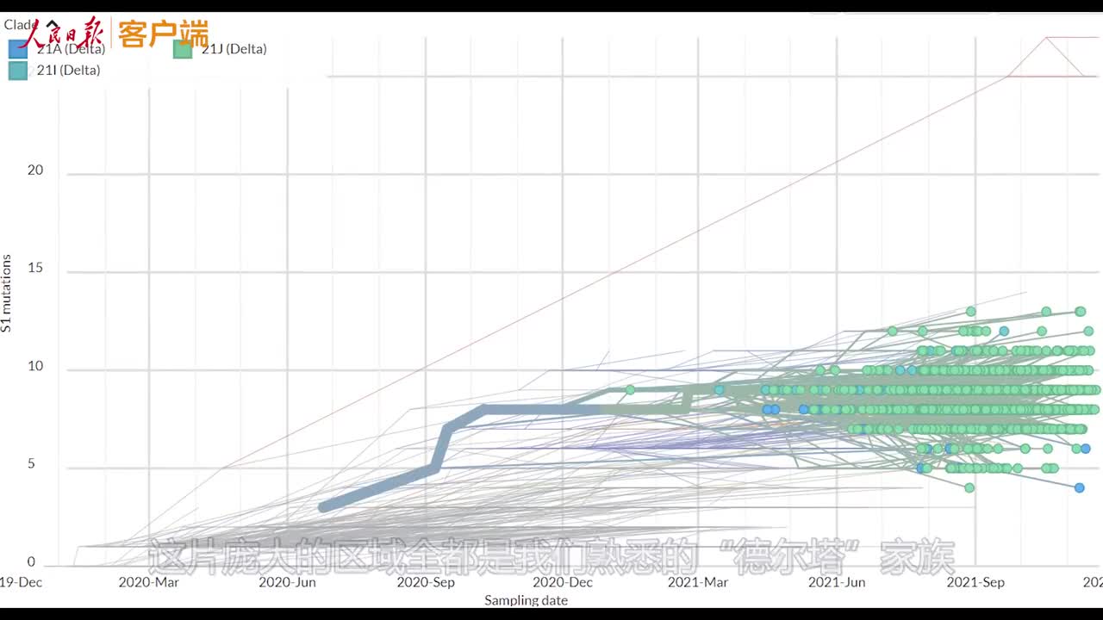The image size is (1103, 620).
Task: Click the S1 mutations axis label
Action: click(x=7, y=293)
